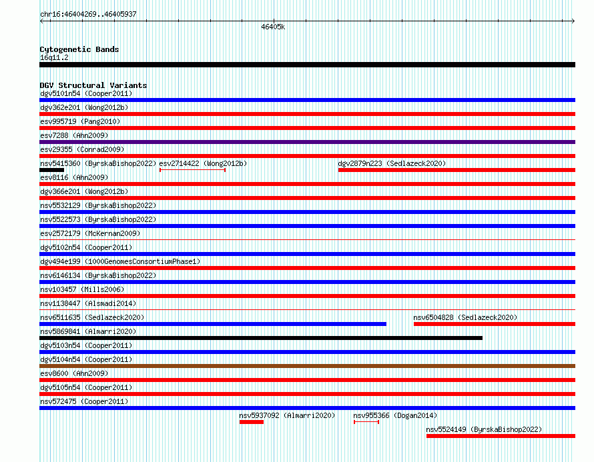Click the short red bar of nsv5937092
This screenshot has width=594, height=462.
[x=252, y=422]
